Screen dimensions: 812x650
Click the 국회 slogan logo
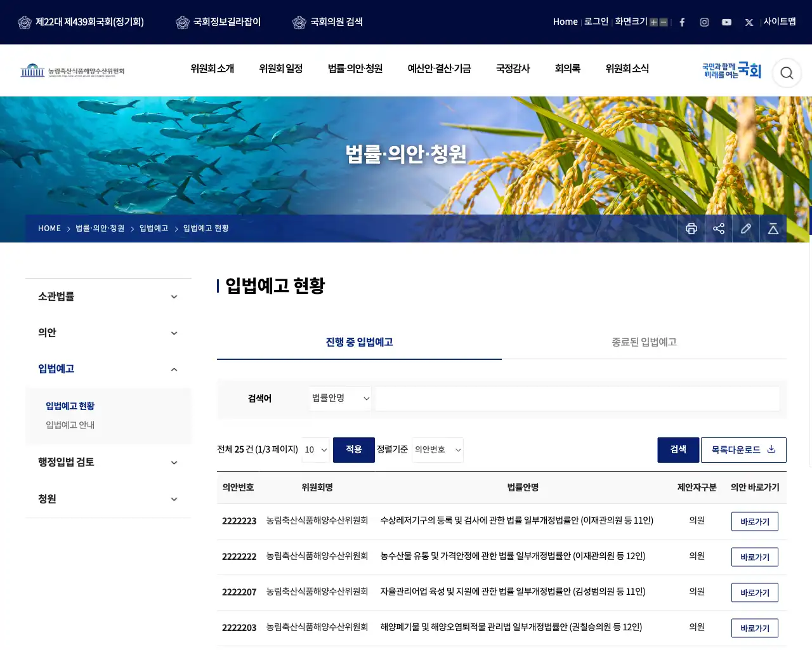tap(731, 70)
